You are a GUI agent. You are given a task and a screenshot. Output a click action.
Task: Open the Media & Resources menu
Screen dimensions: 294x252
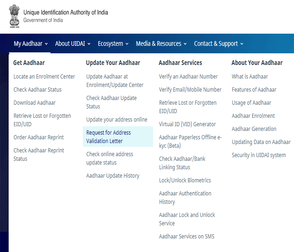pyautogui.click(x=161, y=43)
